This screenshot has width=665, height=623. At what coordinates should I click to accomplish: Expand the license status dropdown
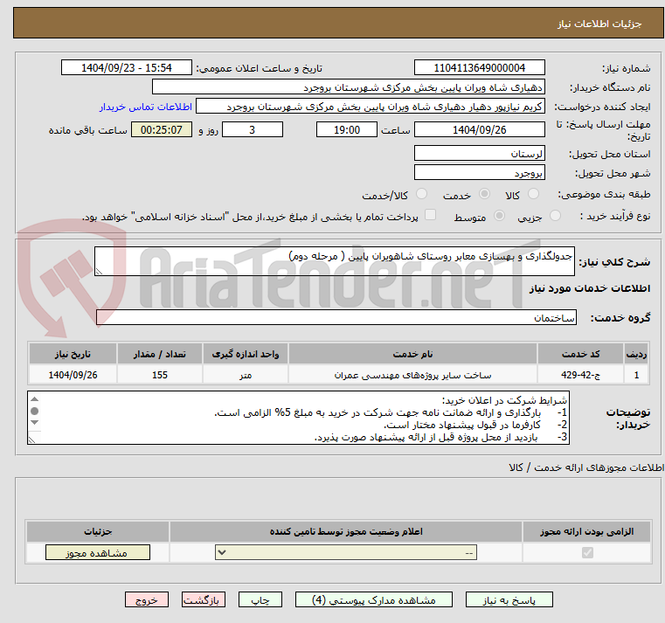pos(346,553)
